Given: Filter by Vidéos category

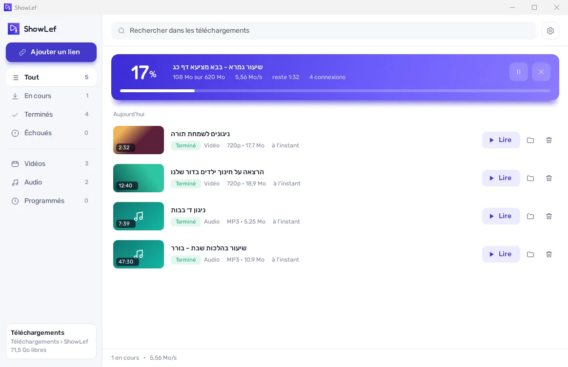Looking at the screenshot, I should pos(51,164).
